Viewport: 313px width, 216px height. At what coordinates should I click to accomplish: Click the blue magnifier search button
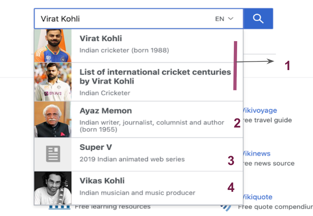(x=258, y=18)
